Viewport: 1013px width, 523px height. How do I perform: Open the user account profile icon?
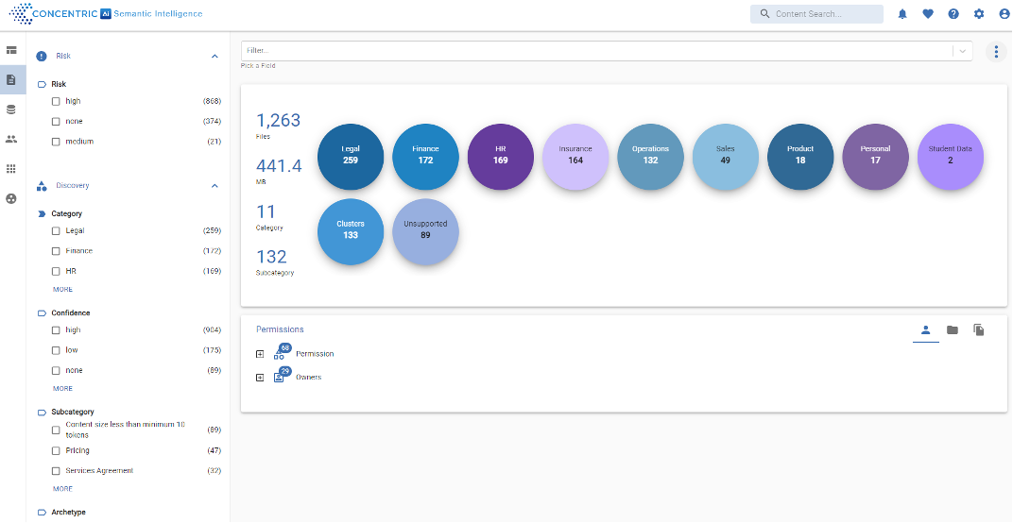click(x=1004, y=14)
